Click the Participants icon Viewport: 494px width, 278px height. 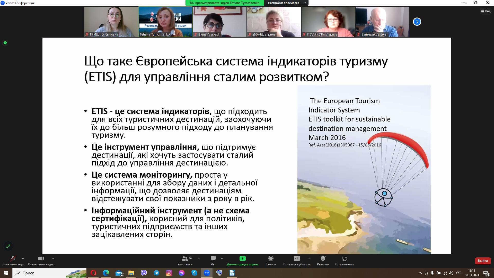185,258
